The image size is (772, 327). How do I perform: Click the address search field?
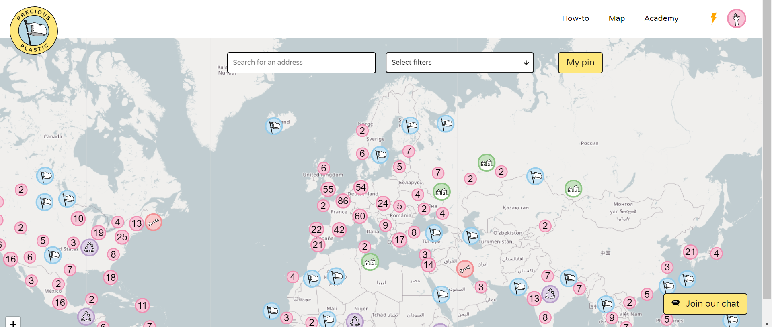tap(302, 63)
